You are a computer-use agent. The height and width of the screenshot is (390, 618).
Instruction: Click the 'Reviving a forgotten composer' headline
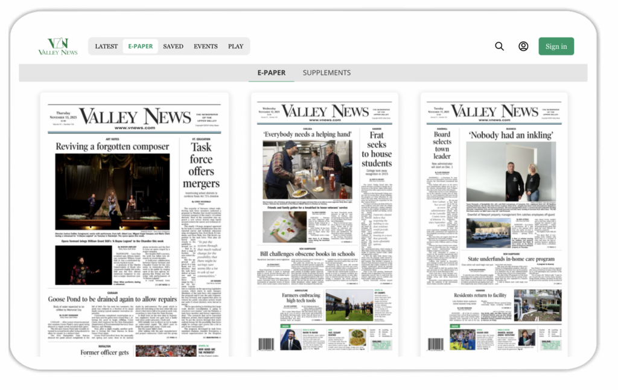tap(113, 146)
